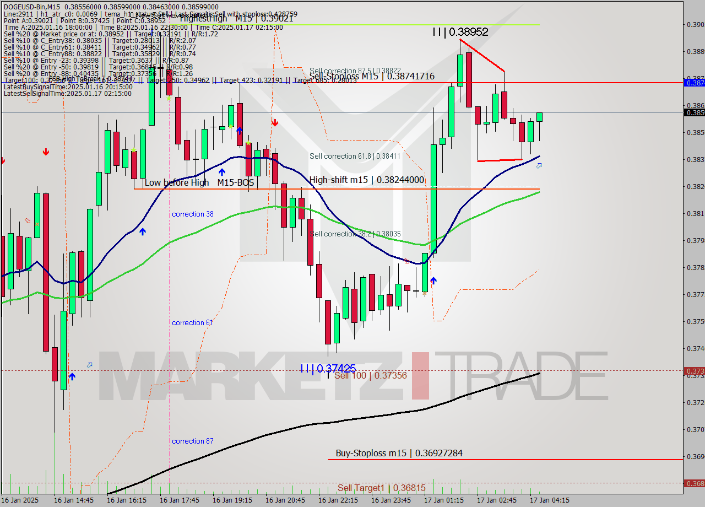Click the LatestSellSignalTime info line
The width and height of the screenshot is (705, 507).
click(x=68, y=94)
